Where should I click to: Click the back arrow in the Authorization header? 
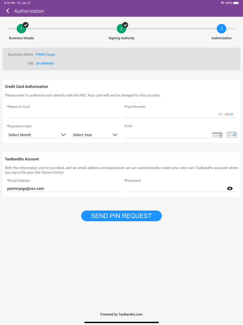[7, 11]
